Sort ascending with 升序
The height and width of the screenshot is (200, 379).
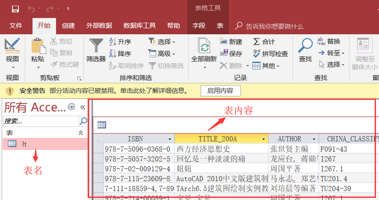120,41
